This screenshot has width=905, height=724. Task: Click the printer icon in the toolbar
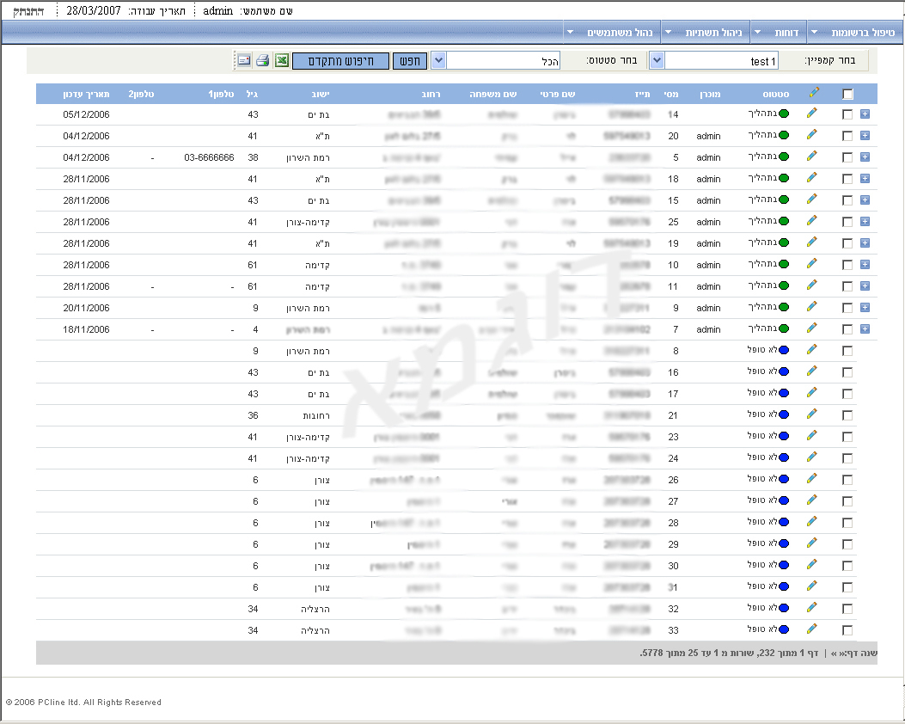click(263, 60)
